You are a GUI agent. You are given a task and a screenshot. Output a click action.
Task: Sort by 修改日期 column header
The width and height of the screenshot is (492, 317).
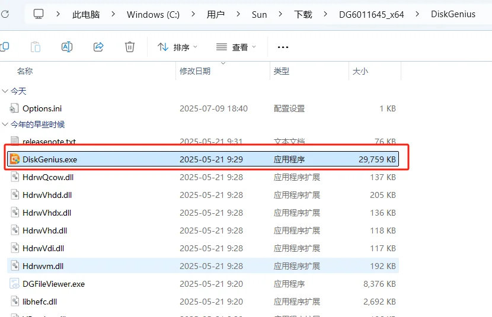point(195,71)
